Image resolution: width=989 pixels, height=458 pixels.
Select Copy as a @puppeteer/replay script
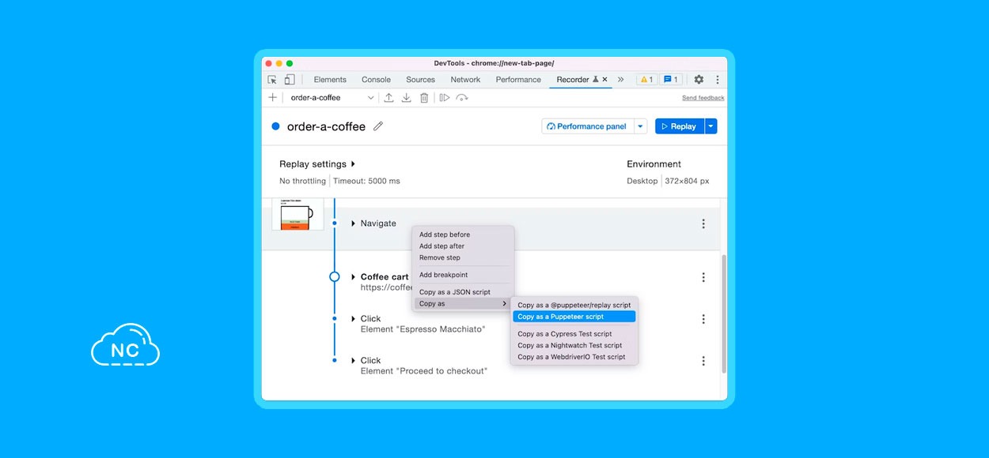tap(574, 305)
